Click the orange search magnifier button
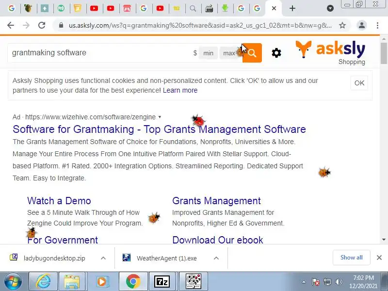The height and width of the screenshot is (291, 388). point(252,53)
